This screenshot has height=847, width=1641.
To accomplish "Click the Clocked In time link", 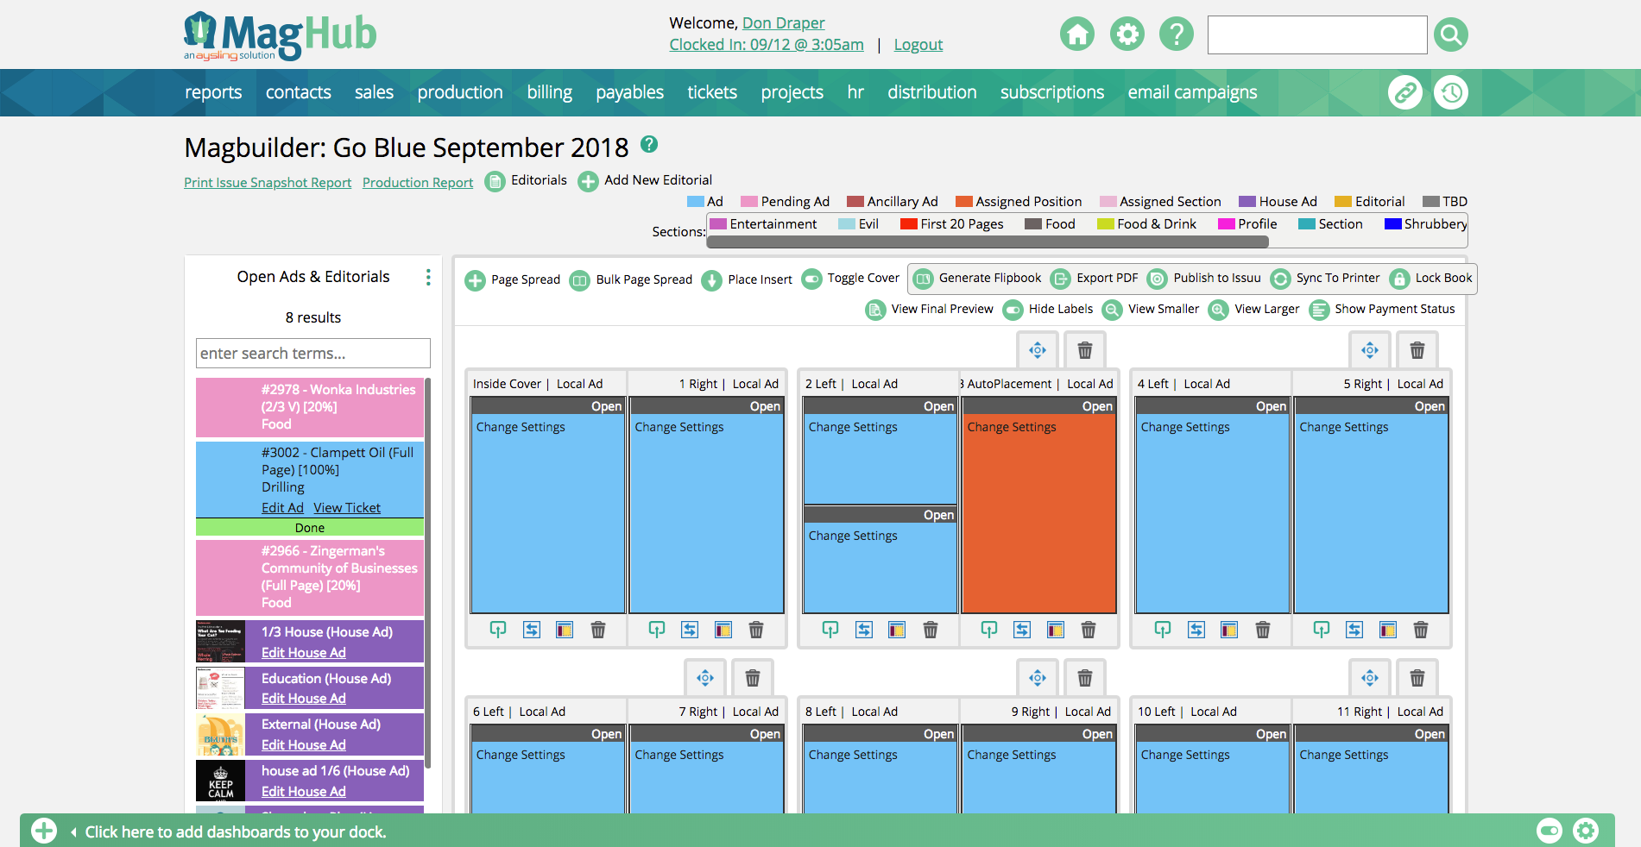I will (767, 45).
